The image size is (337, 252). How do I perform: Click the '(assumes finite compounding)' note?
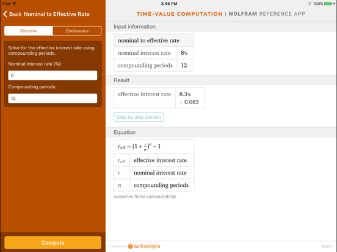(145, 197)
